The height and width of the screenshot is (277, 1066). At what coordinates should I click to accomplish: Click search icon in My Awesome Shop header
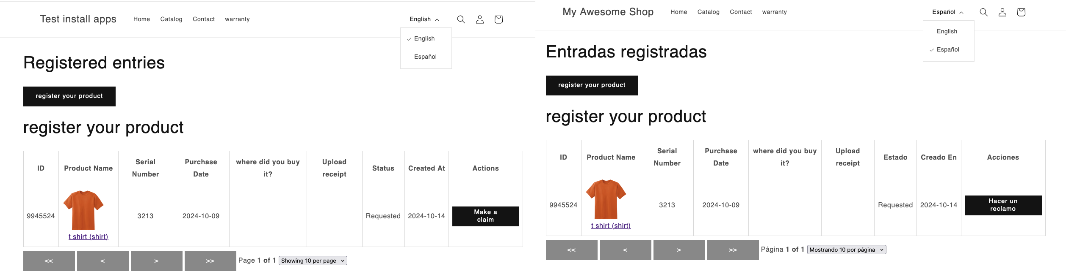click(x=983, y=12)
